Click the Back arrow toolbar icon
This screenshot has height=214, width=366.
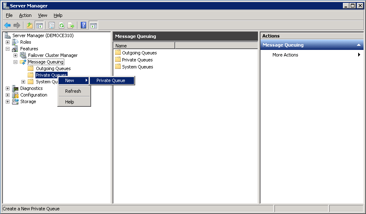7,26
